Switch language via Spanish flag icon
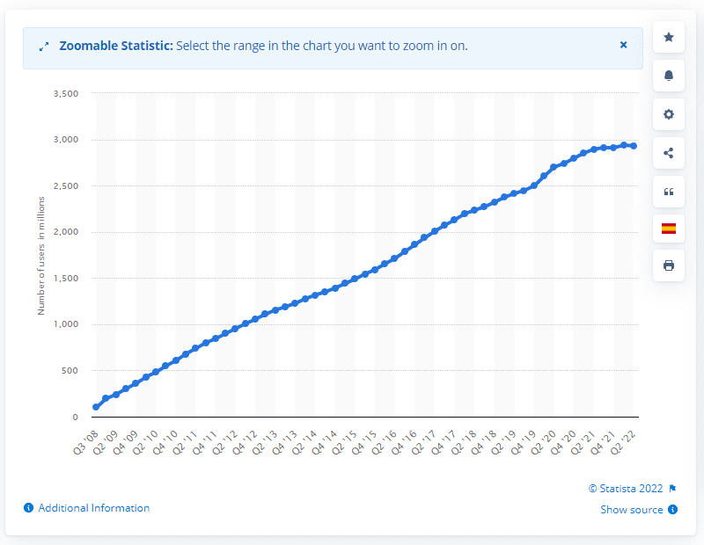704x545 pixels. tap(669, 229)
